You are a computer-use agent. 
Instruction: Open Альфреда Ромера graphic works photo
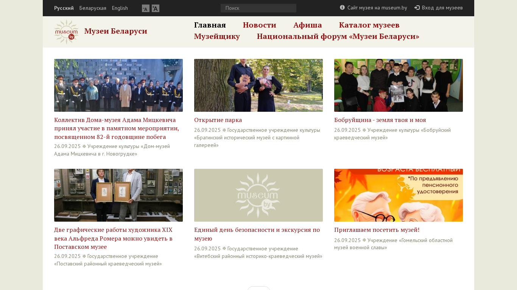118,195
